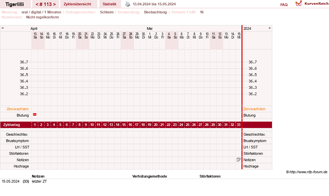Viewport: 329px width, 196px height.
Task: Click the left 'Hochlage' row label
Action: tap(21, 166)
